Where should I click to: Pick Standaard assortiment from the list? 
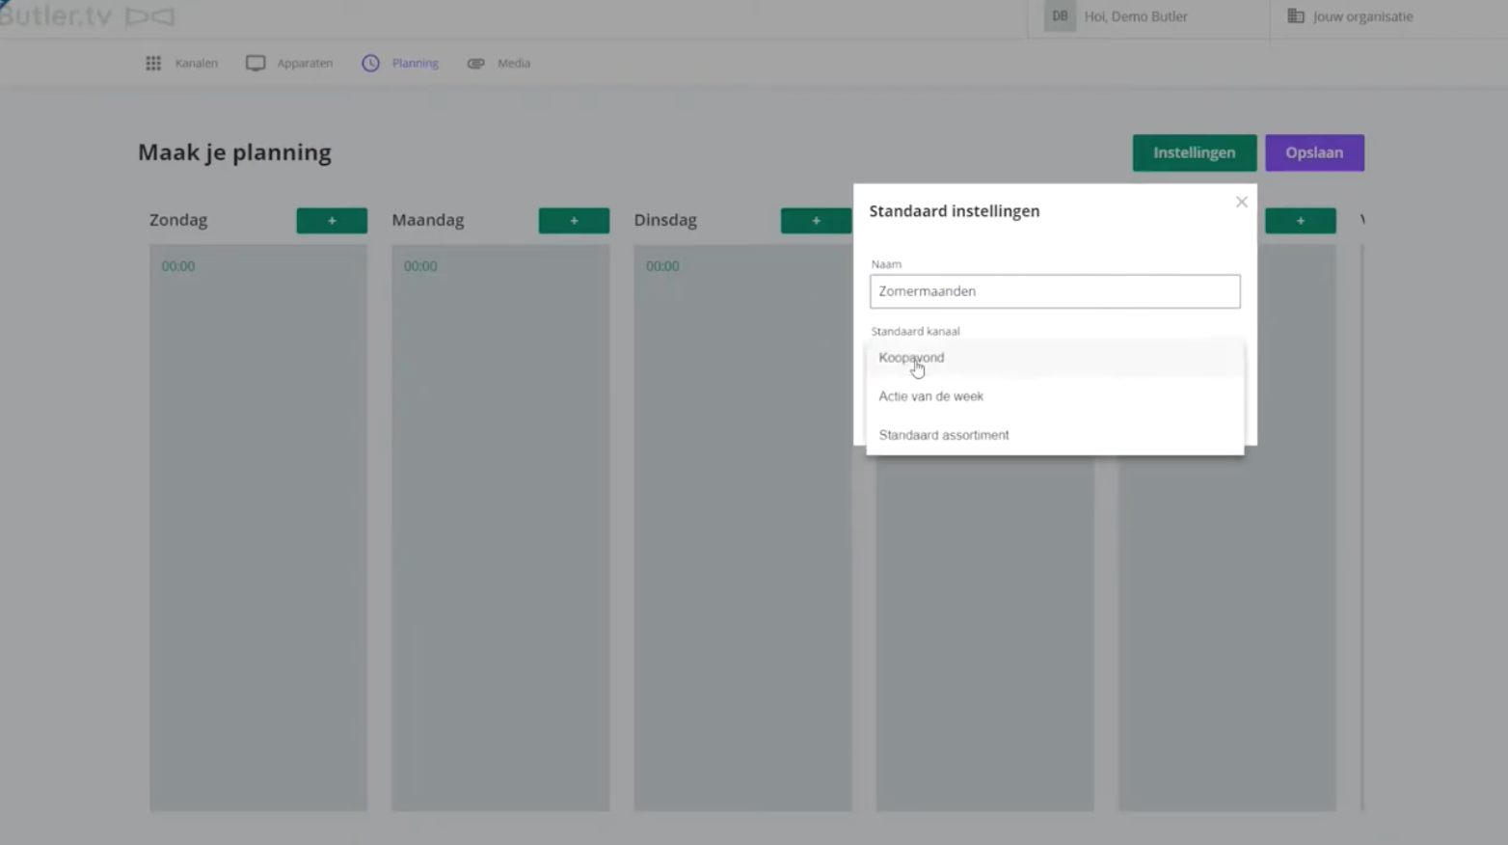(x=943, y=435)
